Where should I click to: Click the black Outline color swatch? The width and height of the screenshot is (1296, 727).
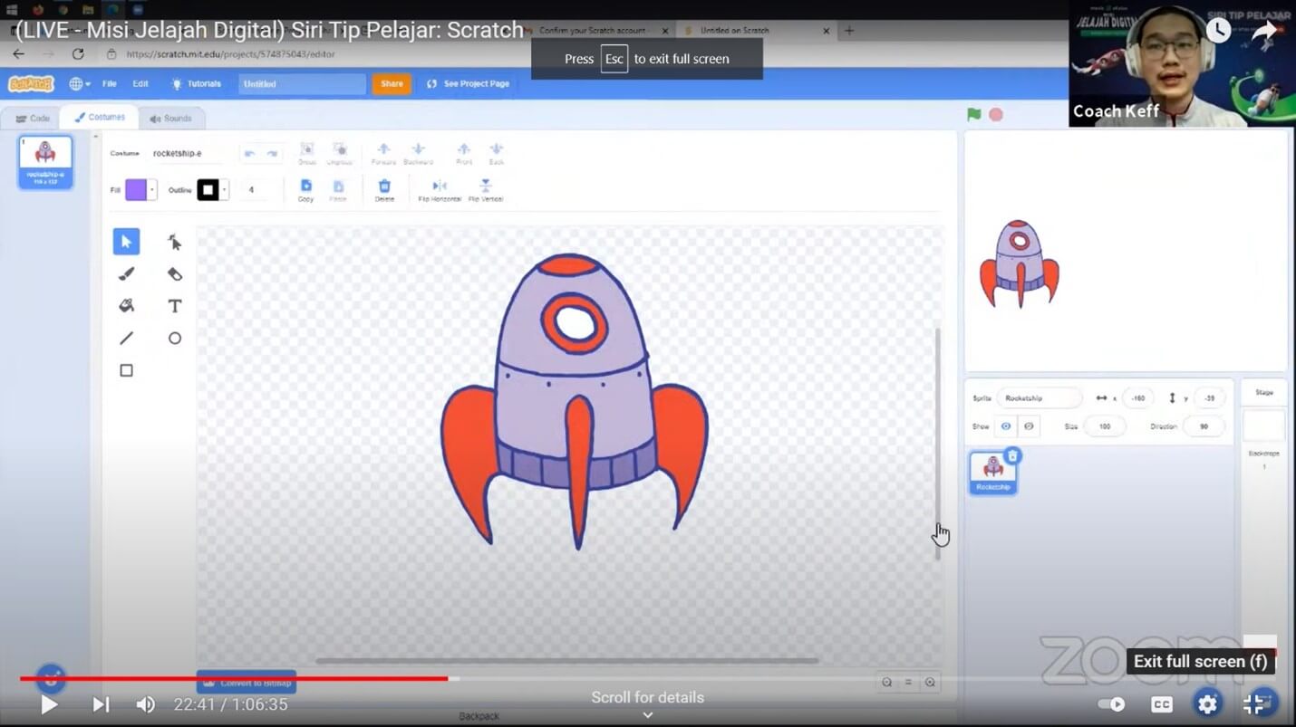pos(208,190)
